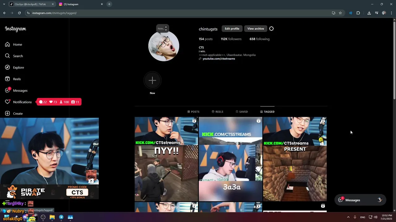Select the TAGGED tab
The image size is (396, 222).
(x=267, y=112)
